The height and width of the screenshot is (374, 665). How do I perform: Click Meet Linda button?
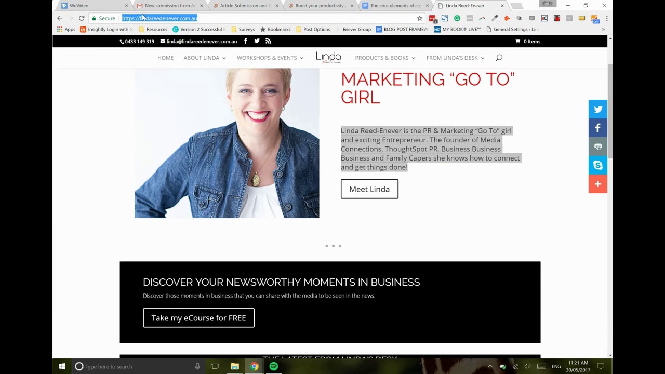369,189
